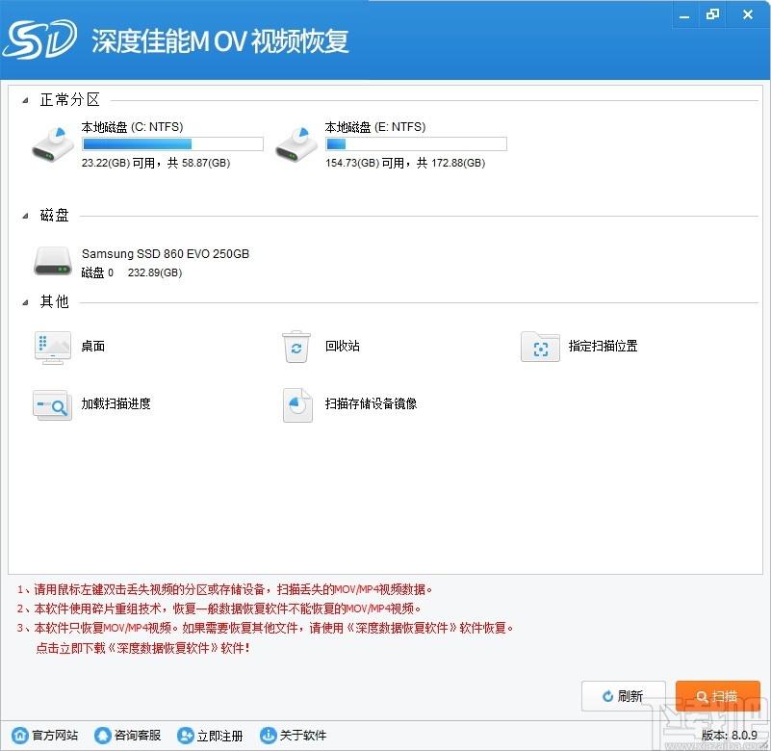Viewport: 771px width, 751px height.
Task: Click the customer service consultation icon
Action: 102,736
